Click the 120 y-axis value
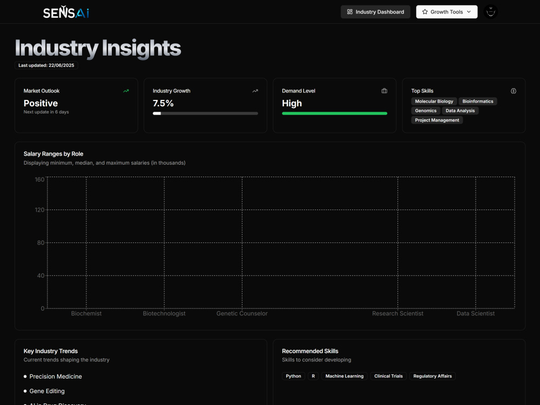Image resolution: width=540 pixels, height=405 pixels. (39, 210)
